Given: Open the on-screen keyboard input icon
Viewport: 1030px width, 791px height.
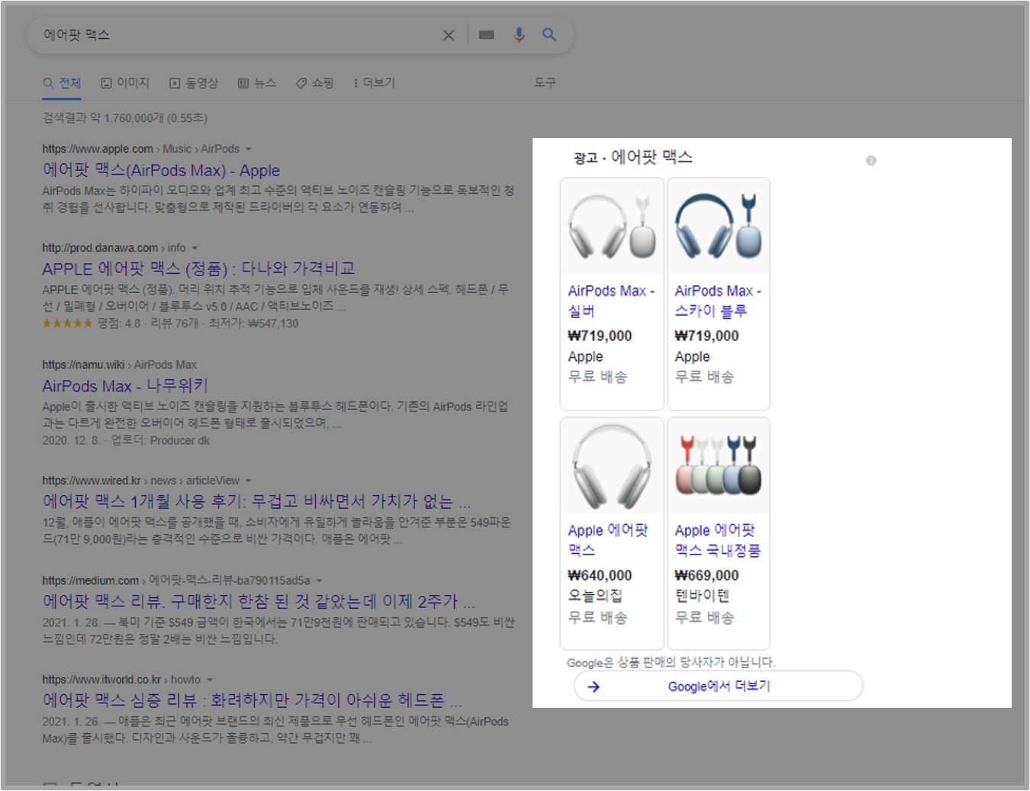Looking at the screenshot, I should [x=486, y=35].
